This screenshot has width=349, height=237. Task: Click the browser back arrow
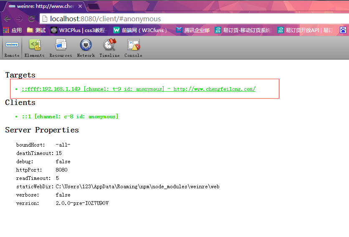(x=8, y=19)
